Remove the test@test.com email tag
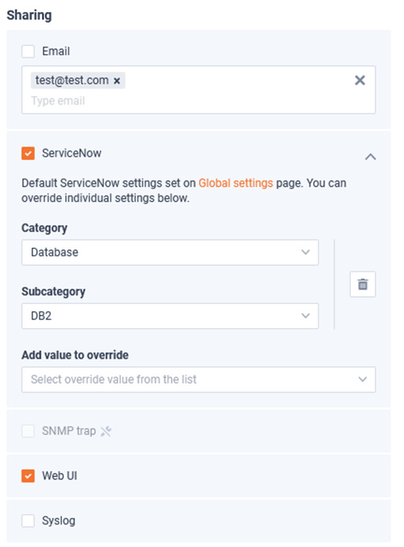Image resolution: width=404 pixels, height=547 pixels. coord(117,81)
